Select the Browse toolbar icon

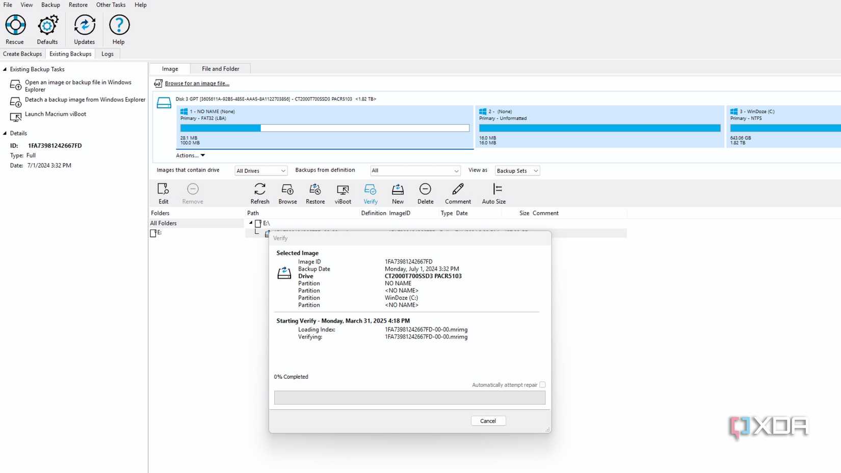287,193
